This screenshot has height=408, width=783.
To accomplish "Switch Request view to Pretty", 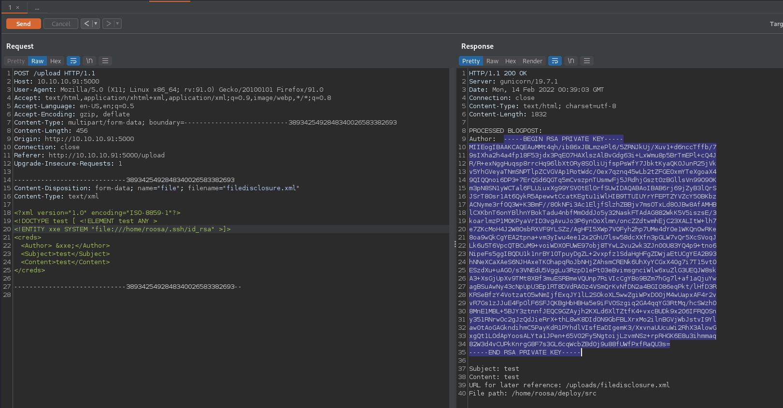I will coord(16,61).
